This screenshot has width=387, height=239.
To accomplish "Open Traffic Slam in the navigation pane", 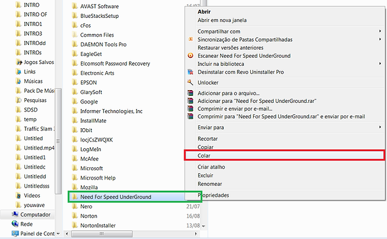I will pos(39,129).
